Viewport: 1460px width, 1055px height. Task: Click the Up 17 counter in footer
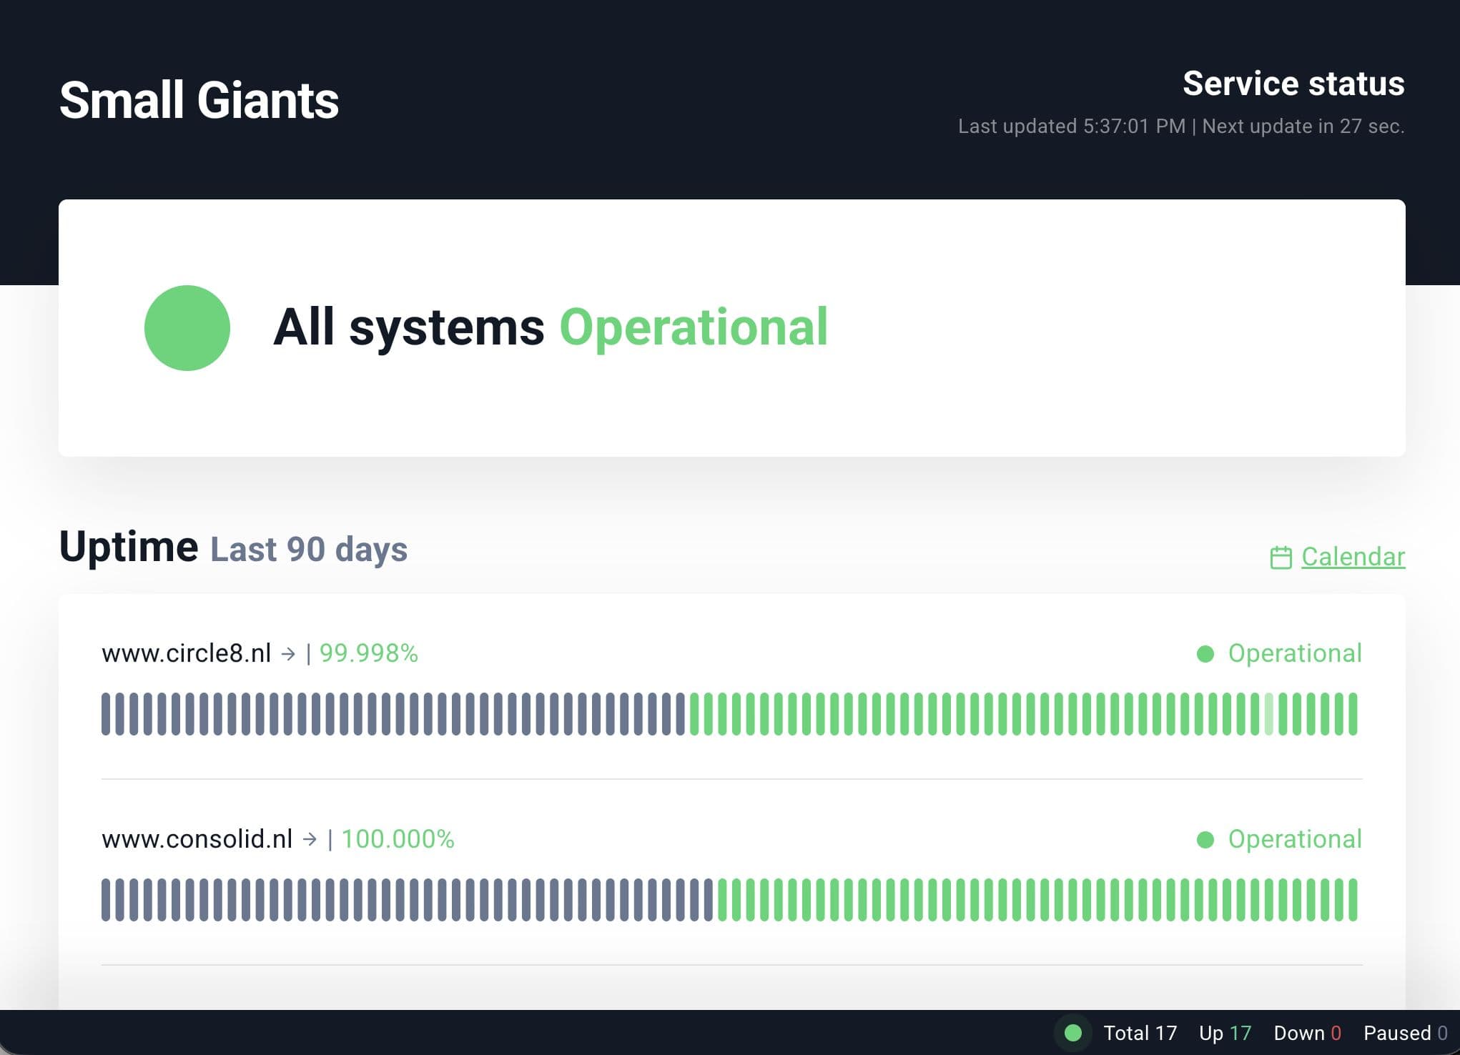(1225, 1034)
